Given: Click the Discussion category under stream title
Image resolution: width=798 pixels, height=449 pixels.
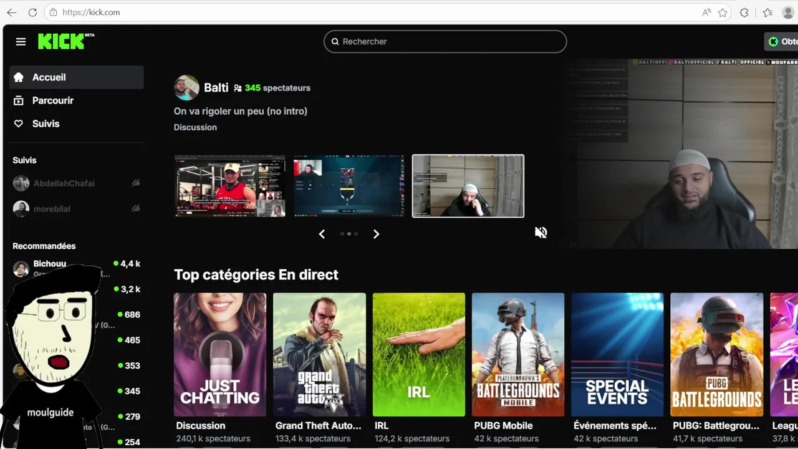Looking at the screenshot, I should point(195,127).
